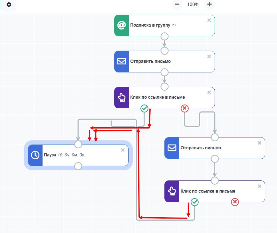Click the 100% zoom level label

pyautogui.click(x=193, y=4)
